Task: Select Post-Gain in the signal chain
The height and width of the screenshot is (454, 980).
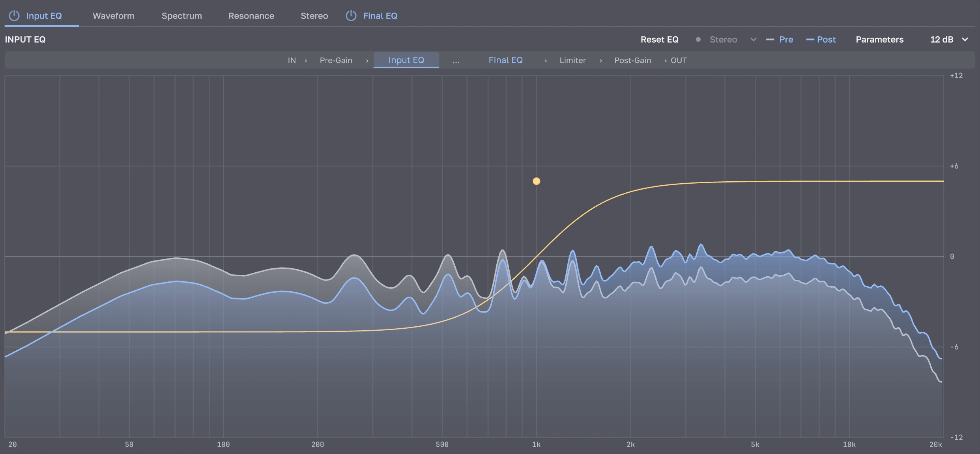Action: 633,60
